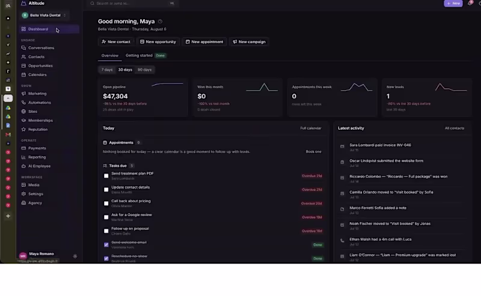
Task: Check the Call back about pricing task
Action: 106,204
